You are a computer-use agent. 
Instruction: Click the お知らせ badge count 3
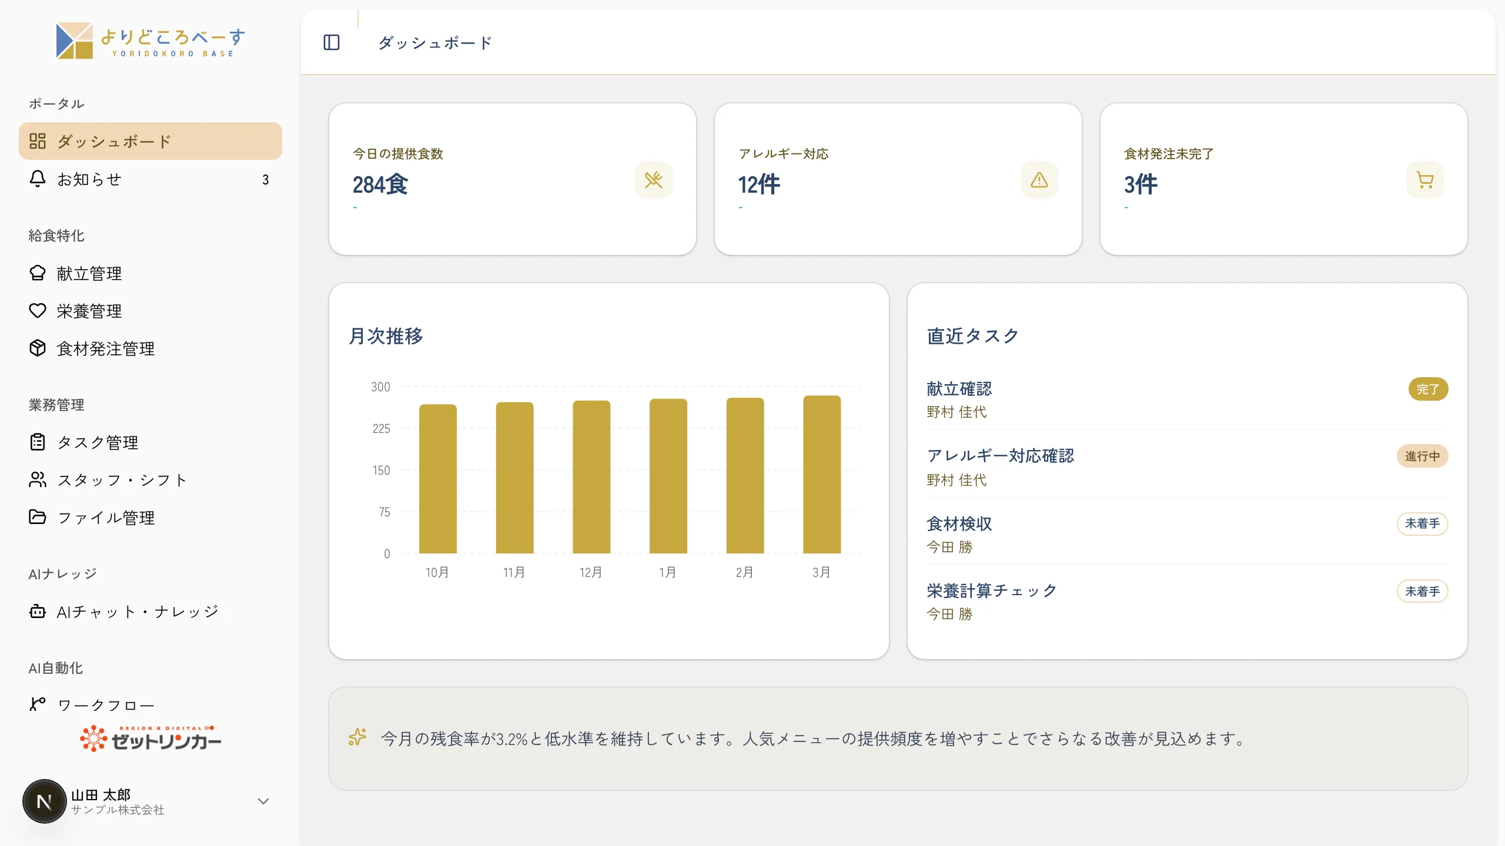coord(266,180)
